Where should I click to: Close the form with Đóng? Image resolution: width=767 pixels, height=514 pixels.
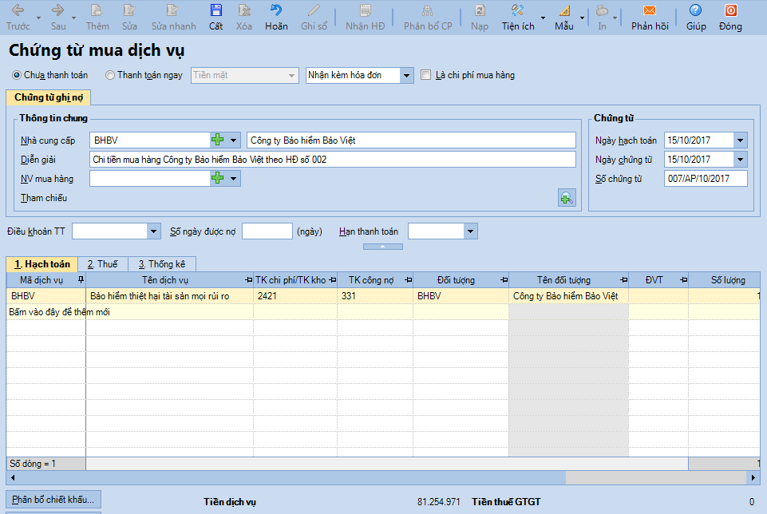pyautogui.click(x=730, y=17)
